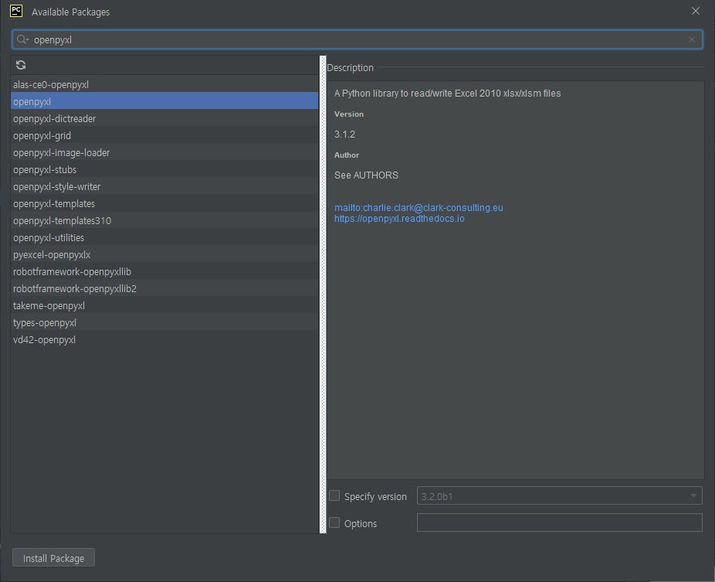
Task: Click the reload packages list icon
Action: click(21, 65)
